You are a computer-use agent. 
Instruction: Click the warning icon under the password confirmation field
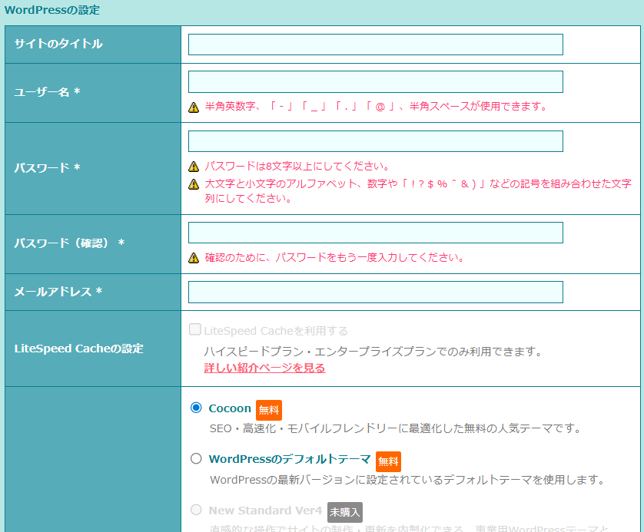[194, 258]
